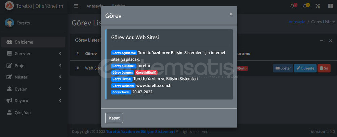Remove the Görev Listesi card
Viewport: 337px width, 137px height.
(330, 41)
